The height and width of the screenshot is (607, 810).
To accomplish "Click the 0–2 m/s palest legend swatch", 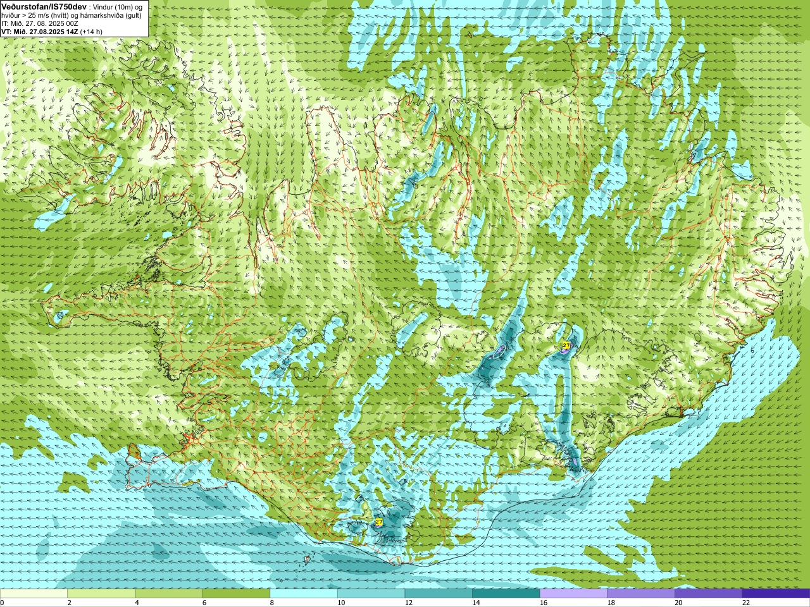I will pyautogui.click(x=34, y=594).
